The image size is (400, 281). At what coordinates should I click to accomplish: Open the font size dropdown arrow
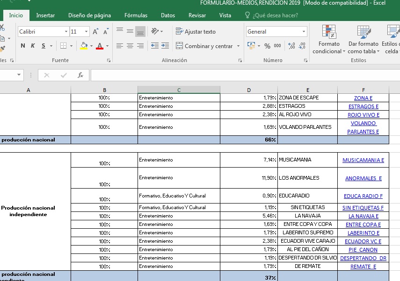click(x=87, y=32)
